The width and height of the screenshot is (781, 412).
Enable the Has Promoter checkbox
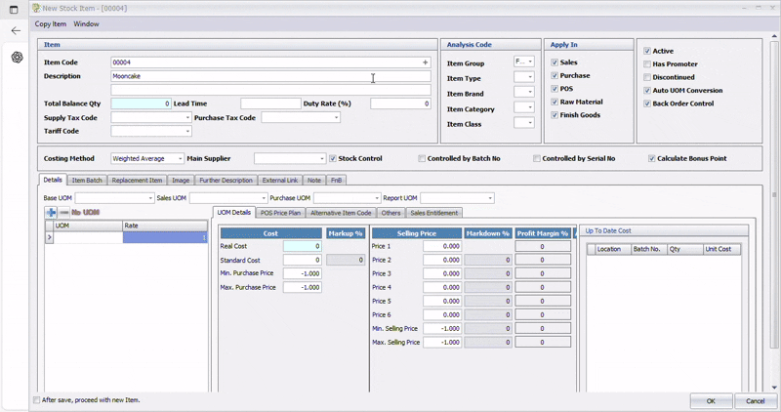647,64
